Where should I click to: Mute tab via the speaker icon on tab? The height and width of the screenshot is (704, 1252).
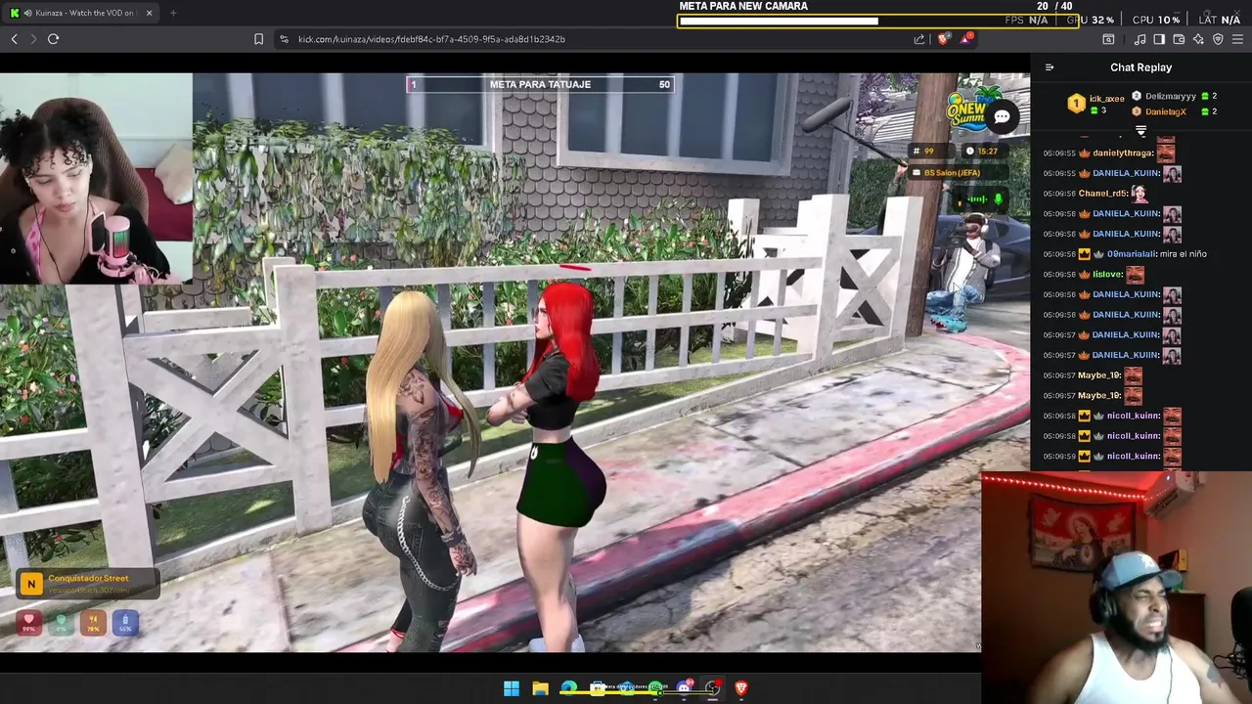(x=27, y=13)
